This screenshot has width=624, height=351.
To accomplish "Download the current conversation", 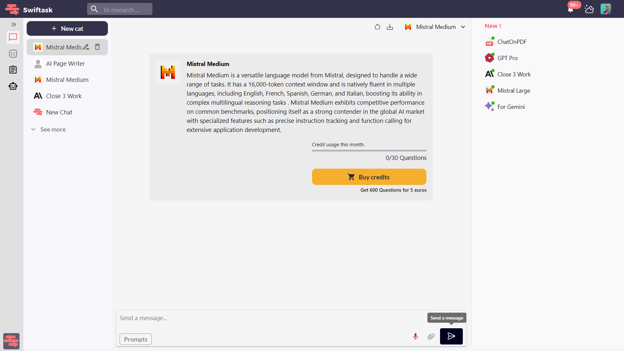I will (390, 27).
